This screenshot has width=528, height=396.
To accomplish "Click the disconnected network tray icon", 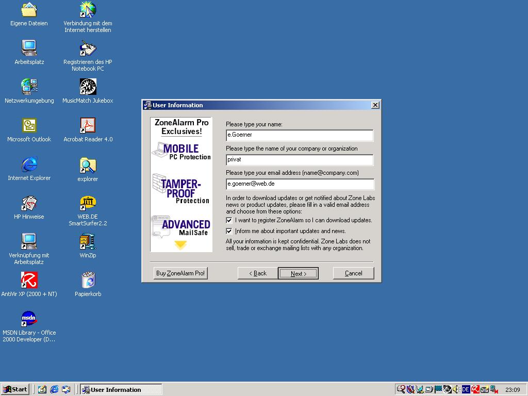I will [x=494, y=389].
